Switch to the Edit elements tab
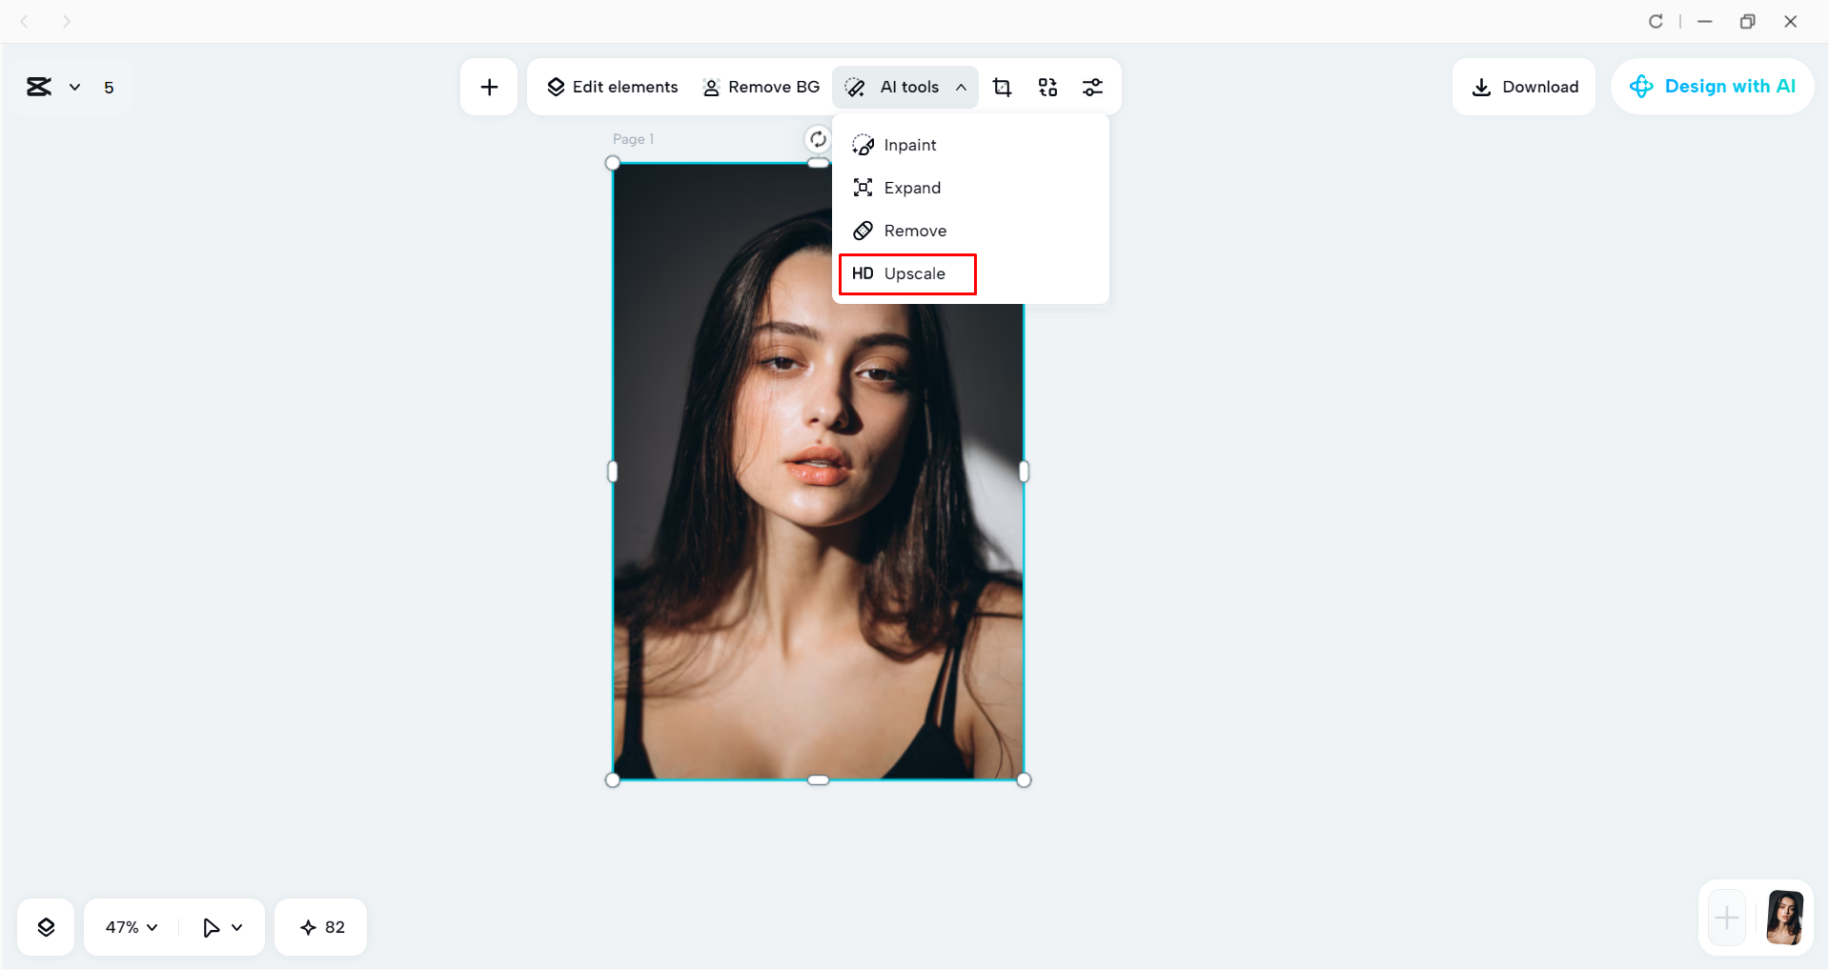The height and width of the screenshot is (970, 1829). [x=612, y=87]
